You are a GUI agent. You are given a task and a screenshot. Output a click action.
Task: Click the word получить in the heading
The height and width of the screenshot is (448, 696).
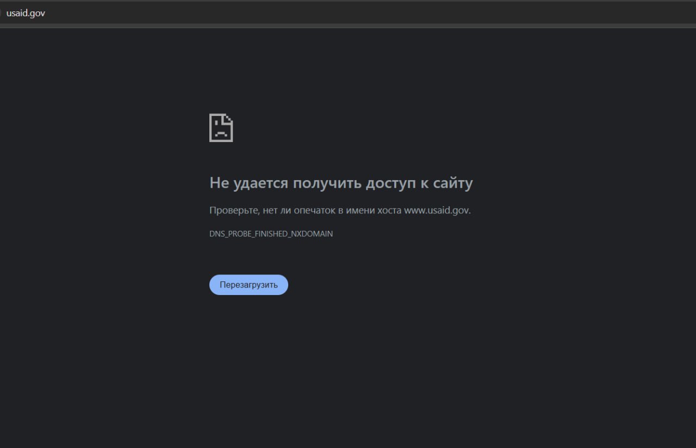326,183
